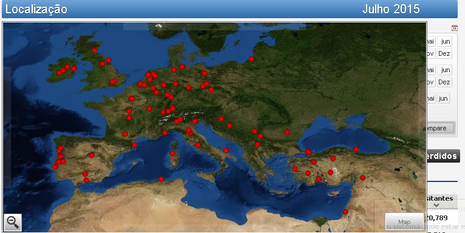Select the 'jun' button in the second month group

click(x=444, y=70)
